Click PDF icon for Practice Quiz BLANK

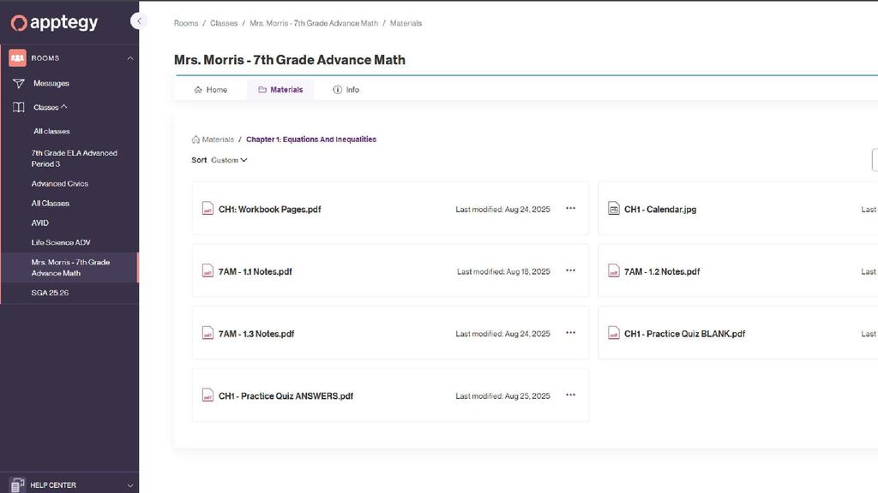[x=614, y=333]
